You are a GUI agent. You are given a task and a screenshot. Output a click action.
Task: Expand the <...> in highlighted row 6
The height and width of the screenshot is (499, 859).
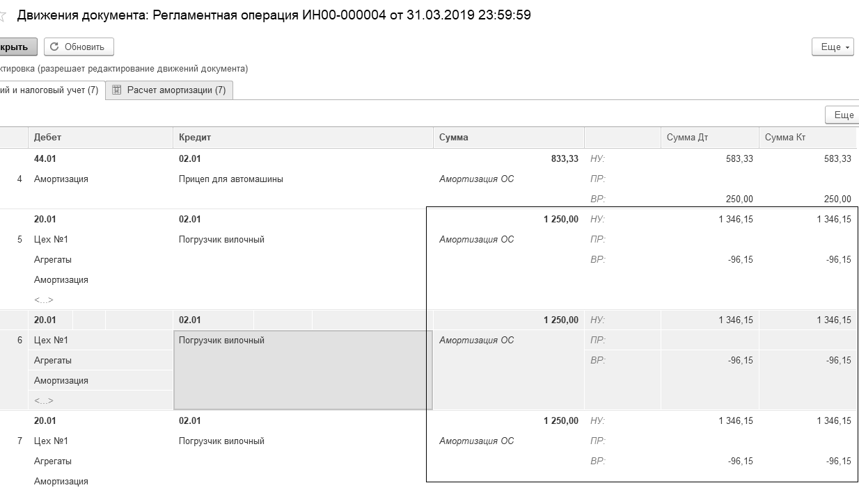(x=44, y=400)
